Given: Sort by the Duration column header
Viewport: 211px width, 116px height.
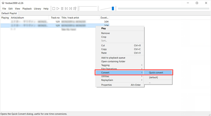Looking at the screenshot, I should [x=104, y=18].
